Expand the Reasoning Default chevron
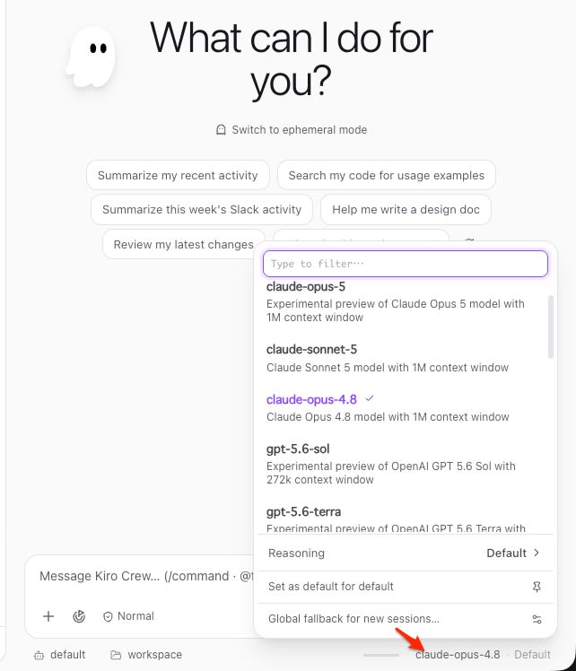Image resolution: width=576 pixels, height=671 pixels. [537, 553]
